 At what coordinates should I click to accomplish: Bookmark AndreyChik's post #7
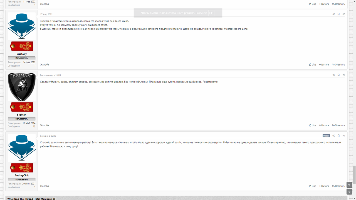tap(338, 136)
